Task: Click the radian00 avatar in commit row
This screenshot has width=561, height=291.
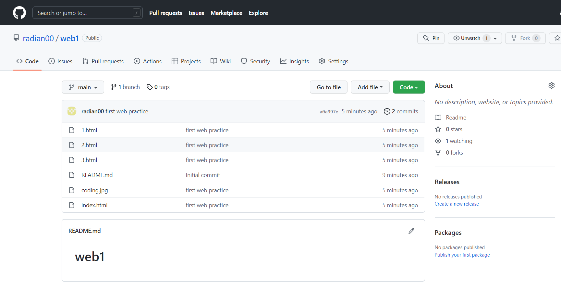Action: coord(72,111)
